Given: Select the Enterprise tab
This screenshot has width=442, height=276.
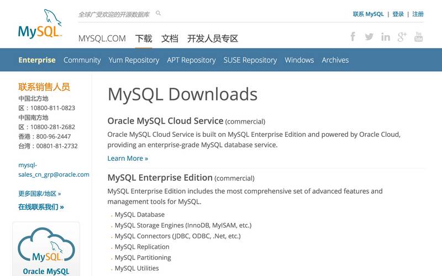Looking at the screenshot, I should [37, 60].
